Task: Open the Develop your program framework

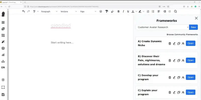Action: (x=191, y=77)
